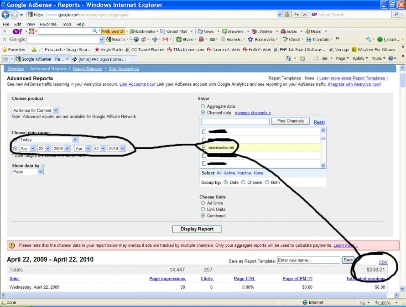Click the Stop loading X icon
The height and width of the screenshot is (307, 406).
305,15
